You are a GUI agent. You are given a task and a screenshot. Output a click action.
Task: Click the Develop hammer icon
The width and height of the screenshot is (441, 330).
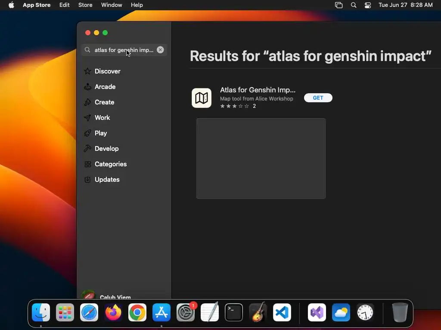click(x=87, y=148)
